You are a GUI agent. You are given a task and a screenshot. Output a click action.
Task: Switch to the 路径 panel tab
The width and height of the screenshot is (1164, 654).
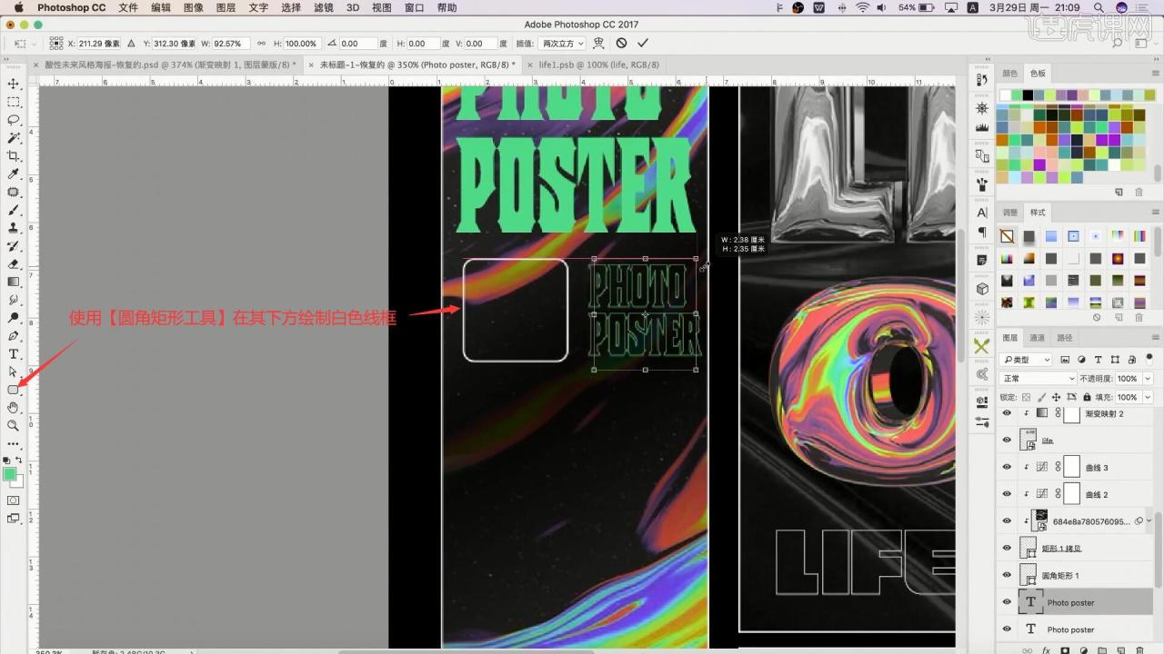click(x=1063, y=337)
